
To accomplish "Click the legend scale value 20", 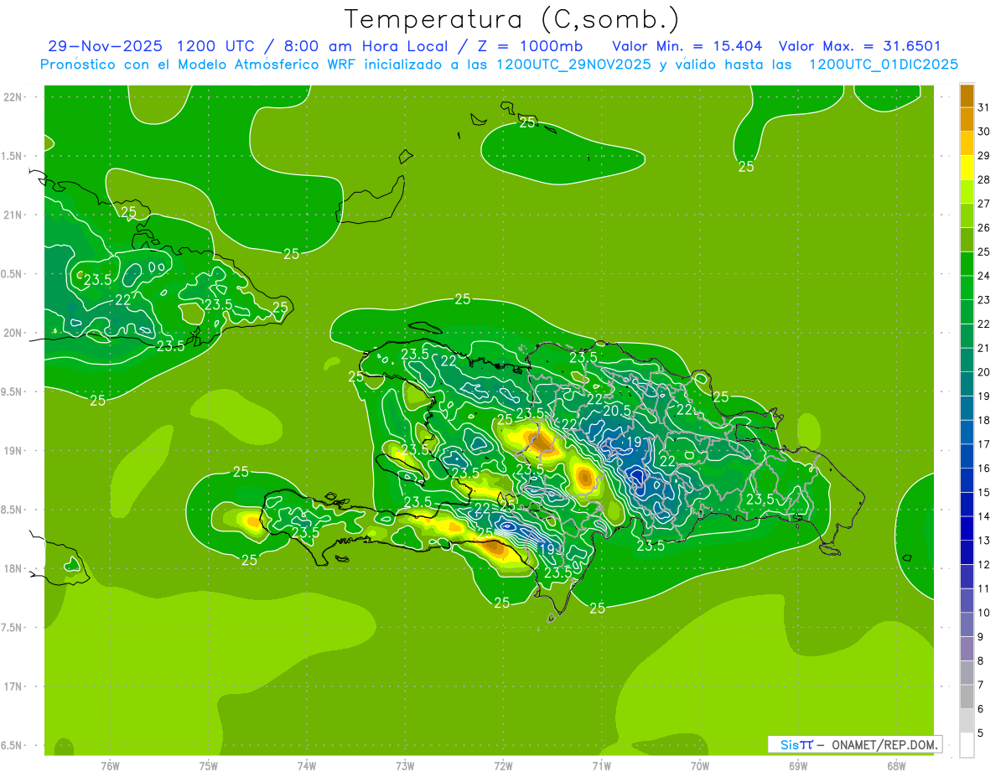I will coord(984,372).
